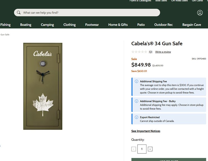Expand the Clothing navigation menu
Image resolution: width=208 pixels, height=161 pixels.
69,25
